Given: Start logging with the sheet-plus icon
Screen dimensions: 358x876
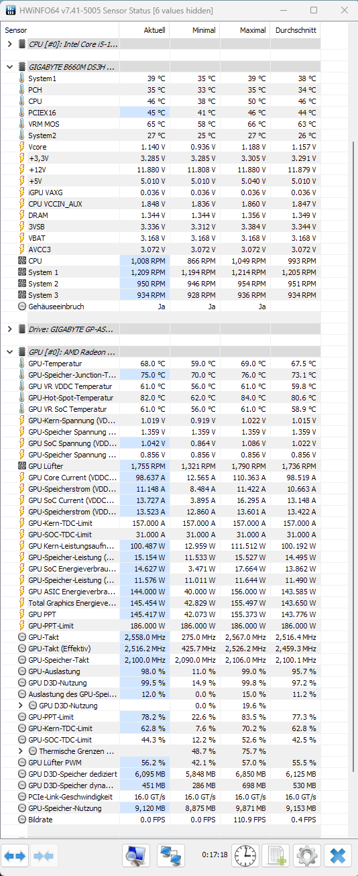Looking at the screenshot, I should point(276,855).
